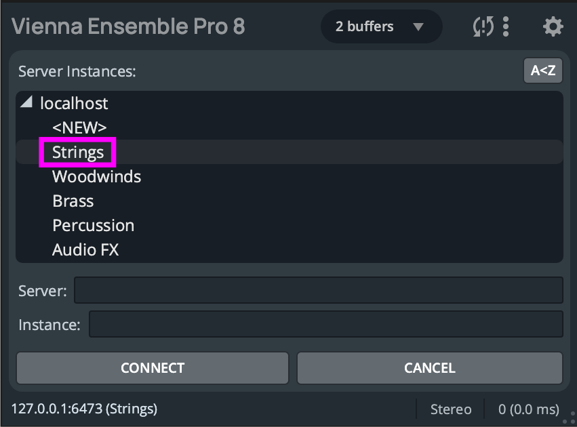Click the Stereo channel indicator
577x427 pixels.
point(451,409)
